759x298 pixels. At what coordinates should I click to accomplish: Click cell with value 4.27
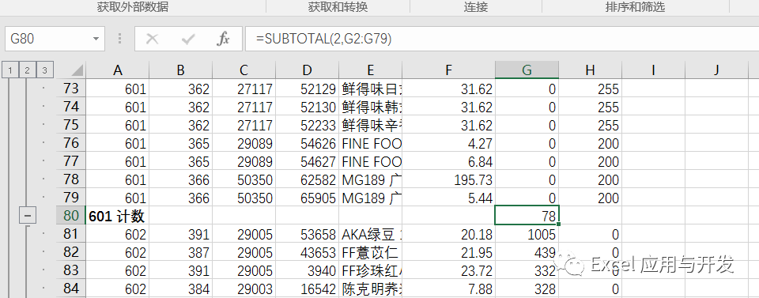(449, 143)
